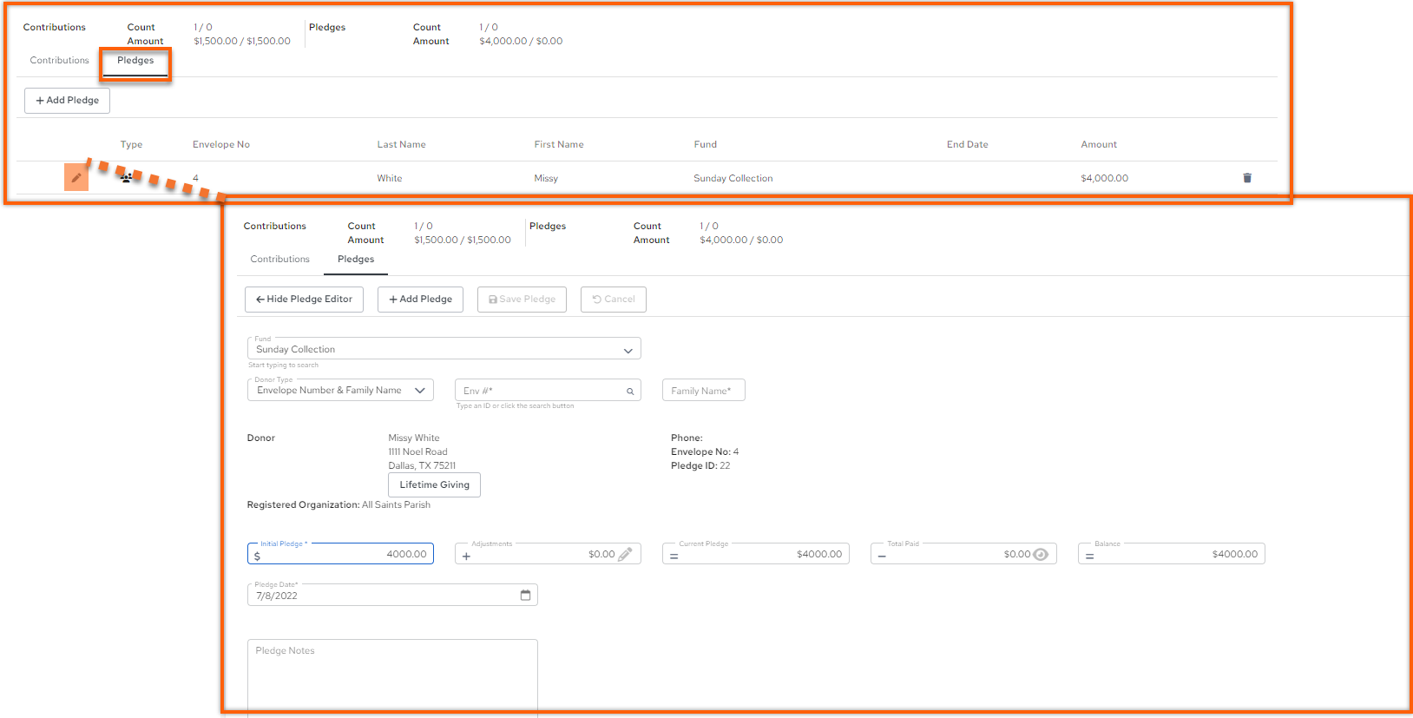Cancel the pledge edit
Image resolution: width=1413 pixels, height=718 pixels.
613,300
